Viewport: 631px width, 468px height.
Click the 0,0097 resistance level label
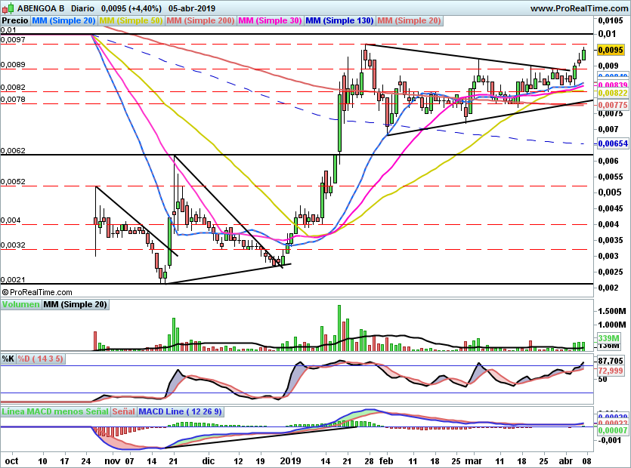point(13,39)
